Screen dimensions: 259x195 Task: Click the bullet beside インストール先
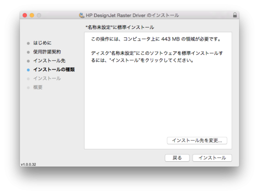coord(28,61)
